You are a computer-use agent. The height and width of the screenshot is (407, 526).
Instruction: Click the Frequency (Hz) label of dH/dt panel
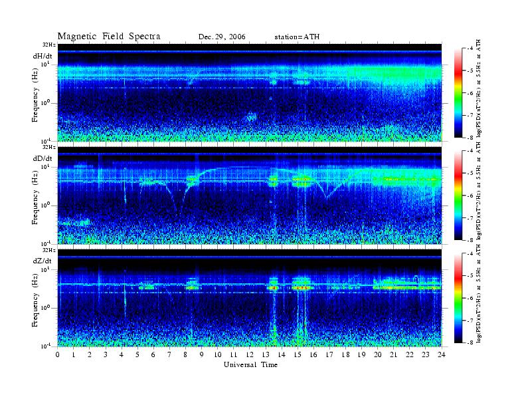pyautogui.click(x=35, y=96)
